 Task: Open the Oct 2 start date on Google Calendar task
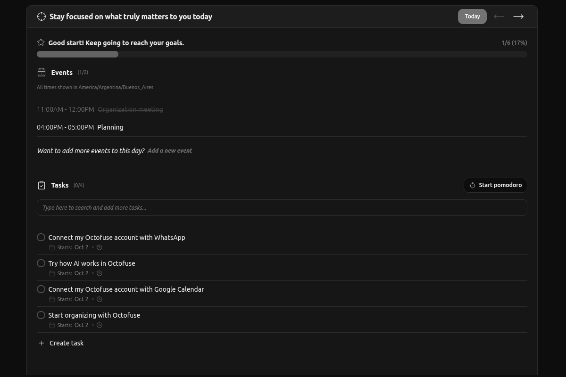(81, 299)
